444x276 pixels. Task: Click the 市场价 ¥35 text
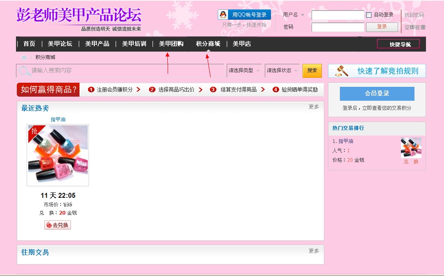[x=58, y=204]
